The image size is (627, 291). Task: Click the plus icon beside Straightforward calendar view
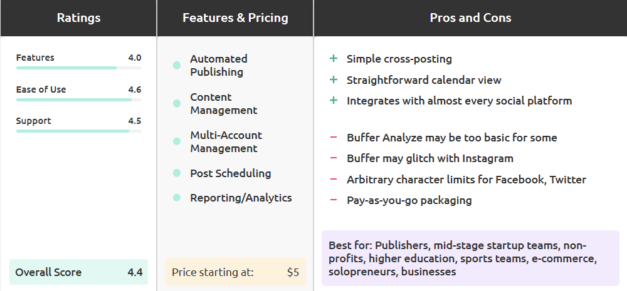(x=334, y=80)
